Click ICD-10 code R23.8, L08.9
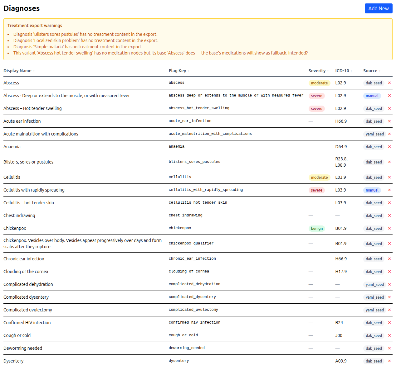Screen dimensions: 396x365 tap(341, 162)
